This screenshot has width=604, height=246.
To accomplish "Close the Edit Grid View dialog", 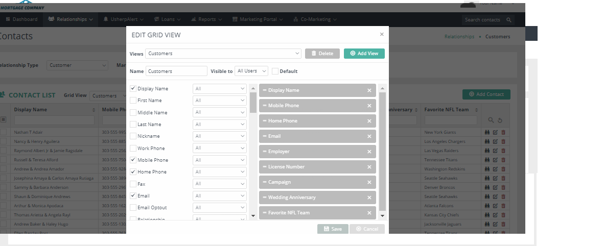I will (381, 34).
